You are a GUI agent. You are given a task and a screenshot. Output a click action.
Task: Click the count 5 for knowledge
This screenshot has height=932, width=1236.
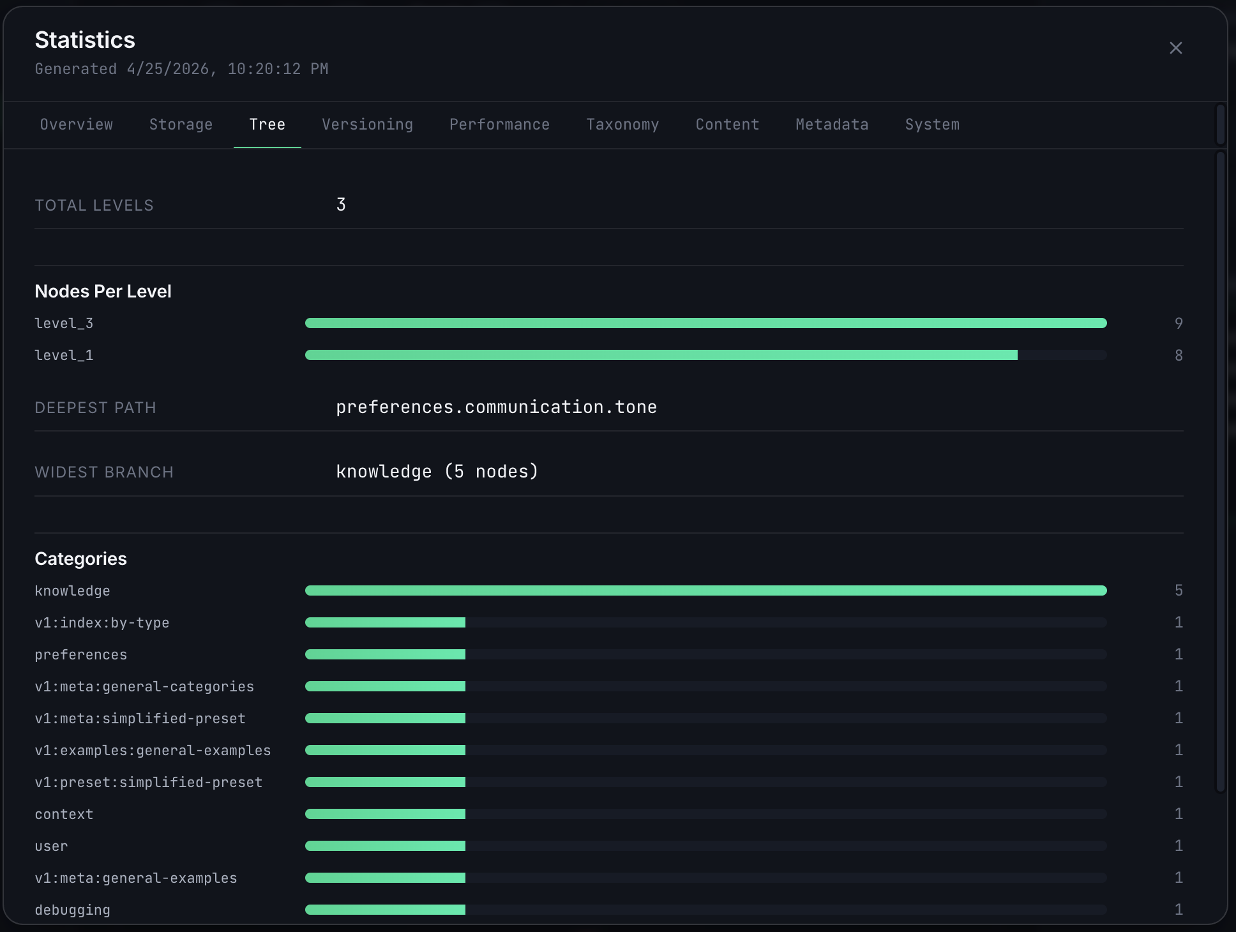coord(1179,590)
